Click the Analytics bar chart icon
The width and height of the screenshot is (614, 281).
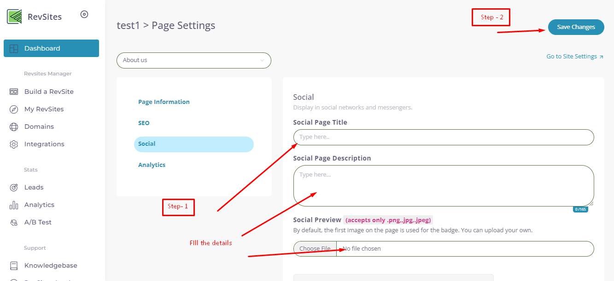click(x=14, y=205)
